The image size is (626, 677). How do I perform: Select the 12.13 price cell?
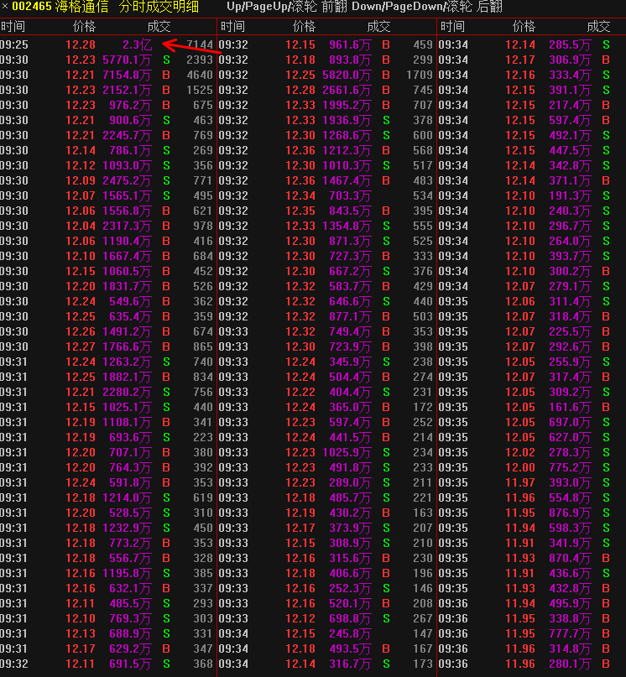[81, 634]
